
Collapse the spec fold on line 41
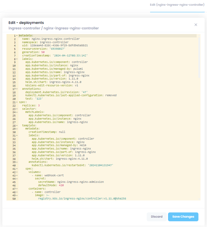point(17,169)
